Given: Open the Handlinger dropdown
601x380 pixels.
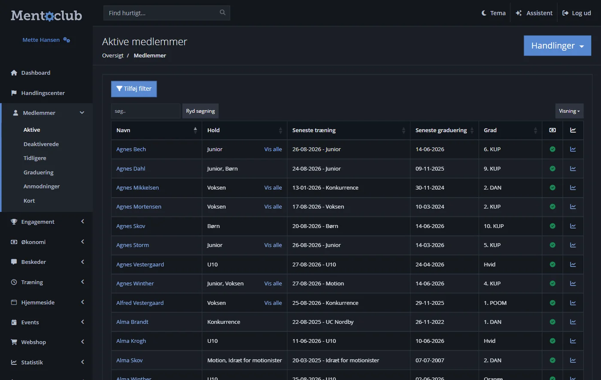Looking at the screenshot, I should 557,46.
